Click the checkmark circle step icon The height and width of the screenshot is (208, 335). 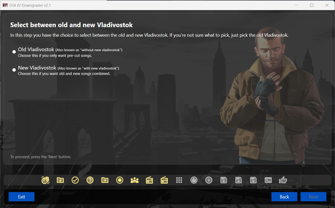75,180
